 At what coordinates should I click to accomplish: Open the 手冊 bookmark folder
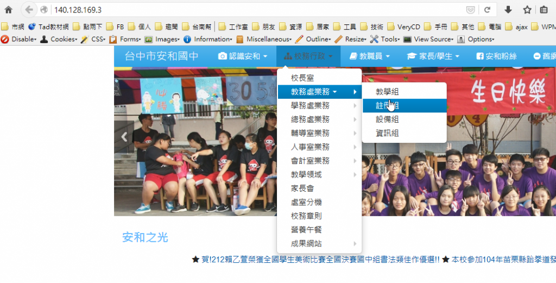click(436, 27)
